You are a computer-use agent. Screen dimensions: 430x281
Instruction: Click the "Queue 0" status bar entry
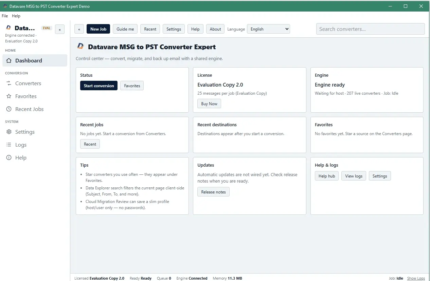(164, 278)
